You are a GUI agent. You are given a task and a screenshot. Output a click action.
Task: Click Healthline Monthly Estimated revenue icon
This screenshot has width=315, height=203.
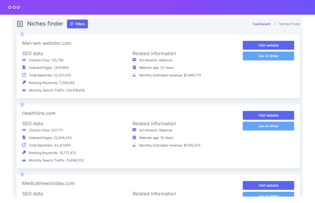[x=134, y=145]
